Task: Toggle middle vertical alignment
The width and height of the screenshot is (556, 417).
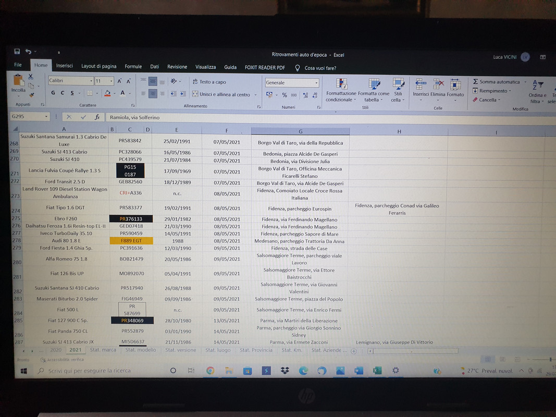Action: click(x=153, y=81)
